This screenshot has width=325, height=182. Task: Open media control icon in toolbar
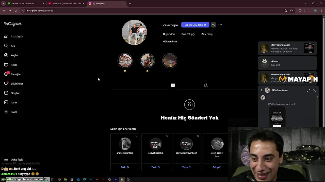coord(309,11)
